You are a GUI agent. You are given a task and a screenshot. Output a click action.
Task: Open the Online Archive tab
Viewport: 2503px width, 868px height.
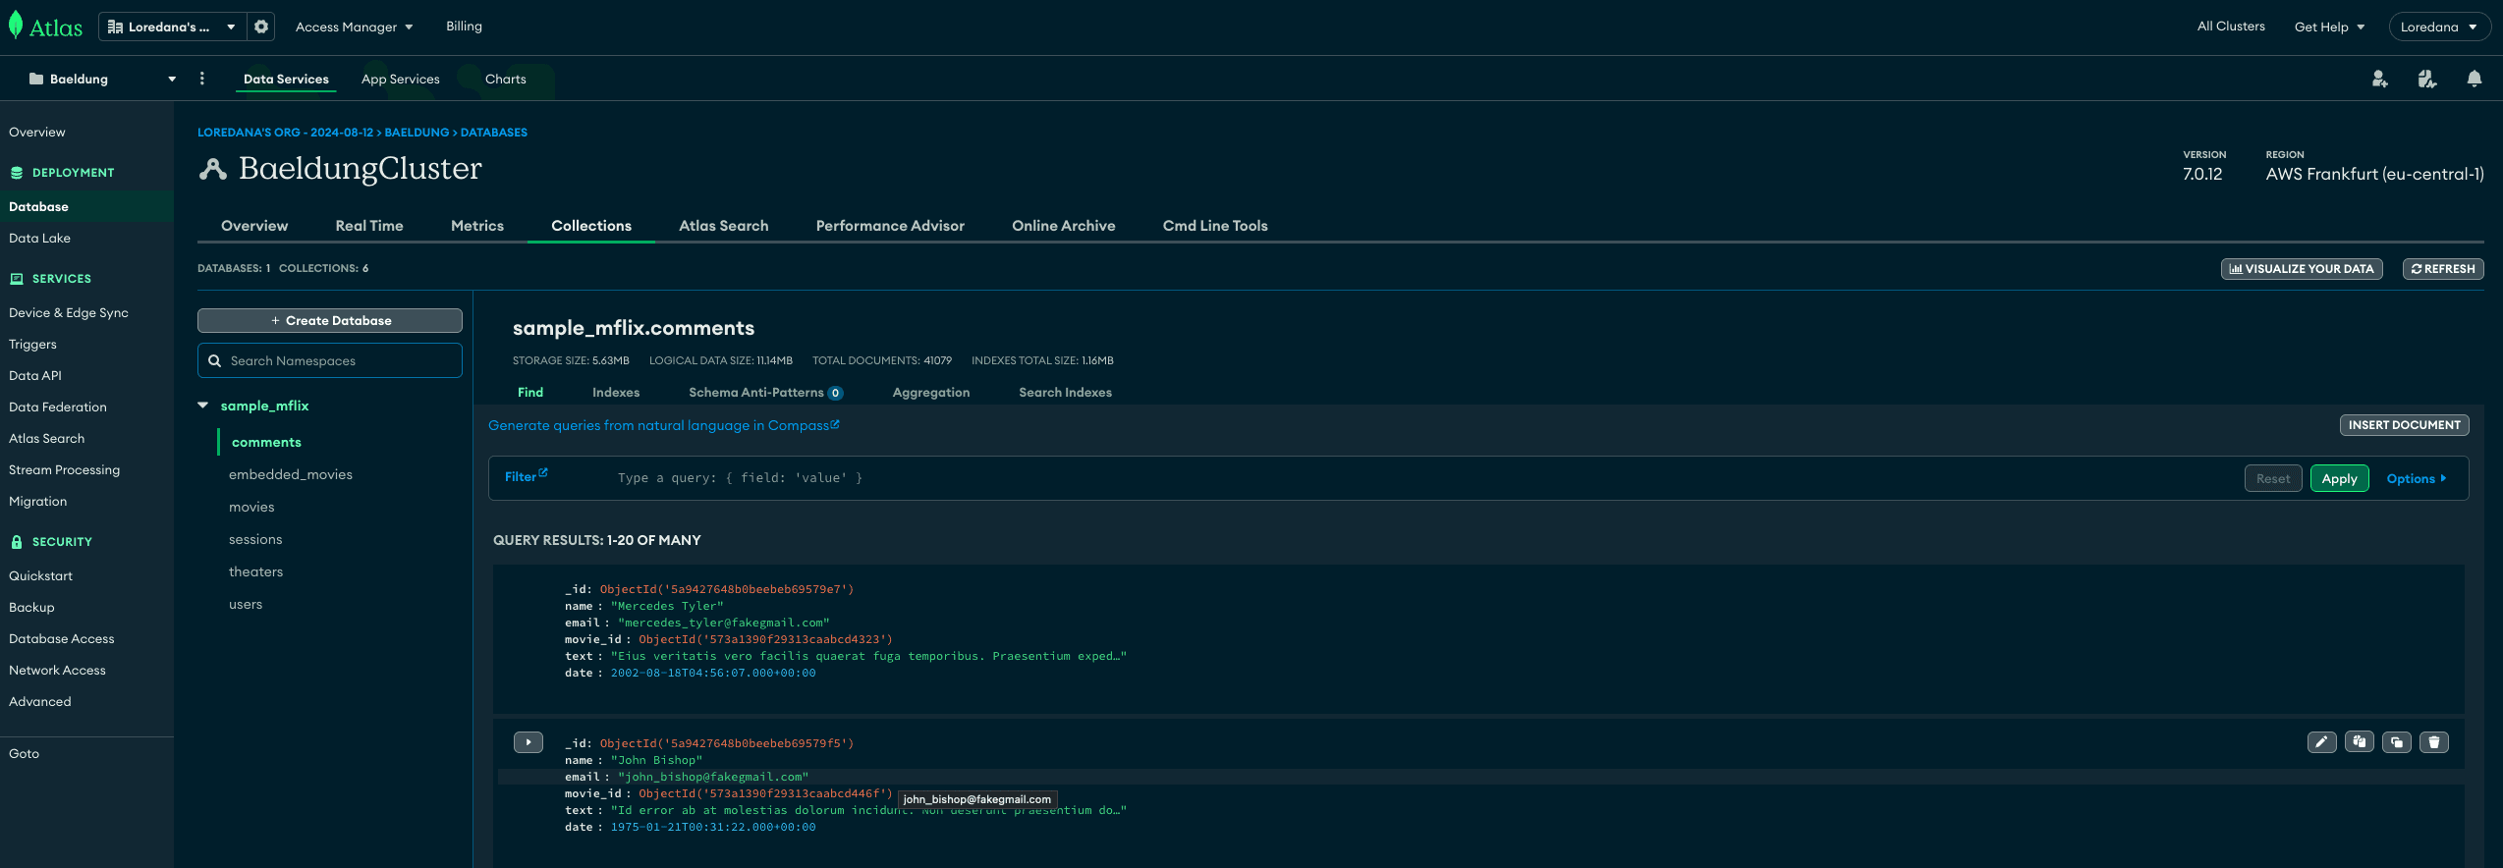pos(1064,226)
